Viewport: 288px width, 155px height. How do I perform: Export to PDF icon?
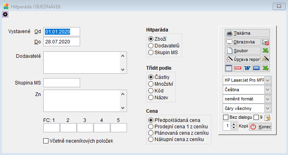(x=238, y=68)
